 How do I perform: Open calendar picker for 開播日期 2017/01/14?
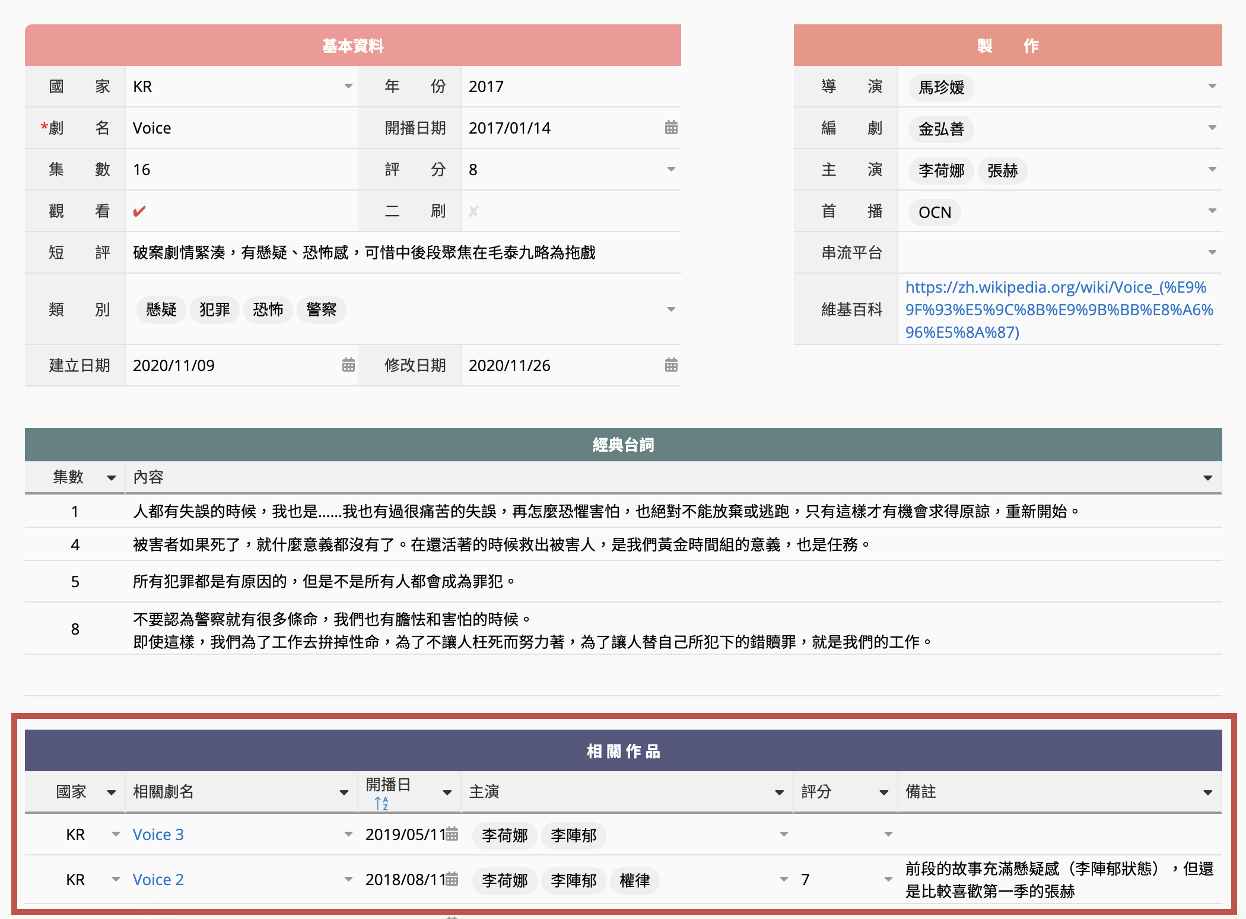point(671,128)
